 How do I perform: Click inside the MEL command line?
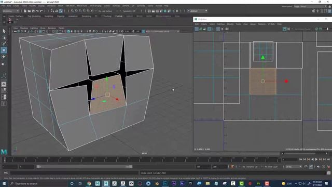click(74, 173)
